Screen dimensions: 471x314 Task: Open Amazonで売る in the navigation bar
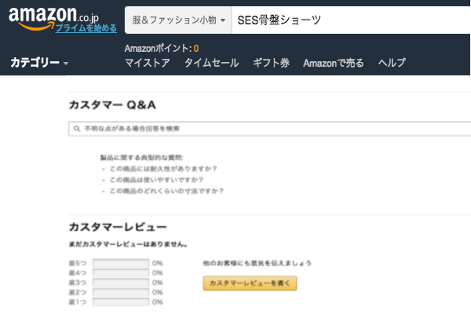[333, 63]
